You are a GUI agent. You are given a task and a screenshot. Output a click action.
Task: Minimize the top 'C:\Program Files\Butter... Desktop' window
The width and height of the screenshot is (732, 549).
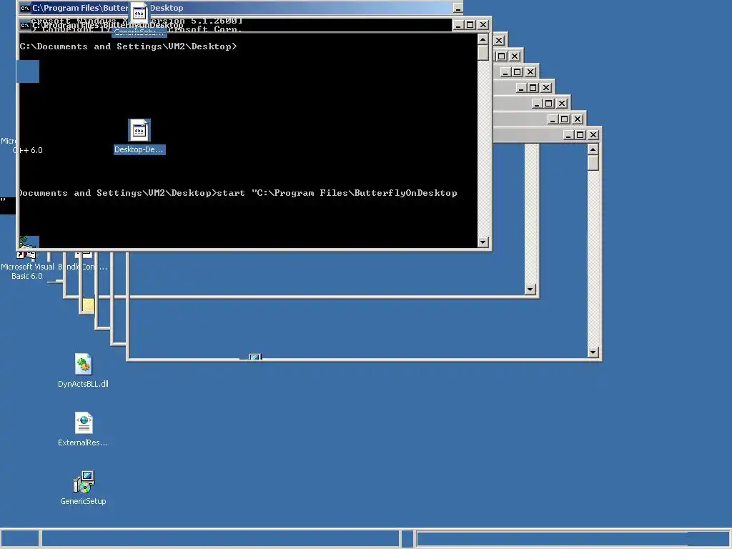457,8
